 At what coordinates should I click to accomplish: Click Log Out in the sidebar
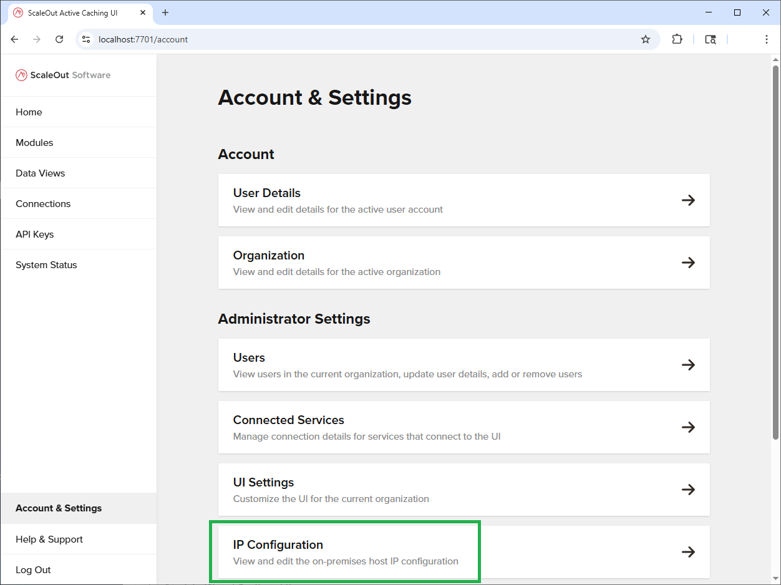33,570
